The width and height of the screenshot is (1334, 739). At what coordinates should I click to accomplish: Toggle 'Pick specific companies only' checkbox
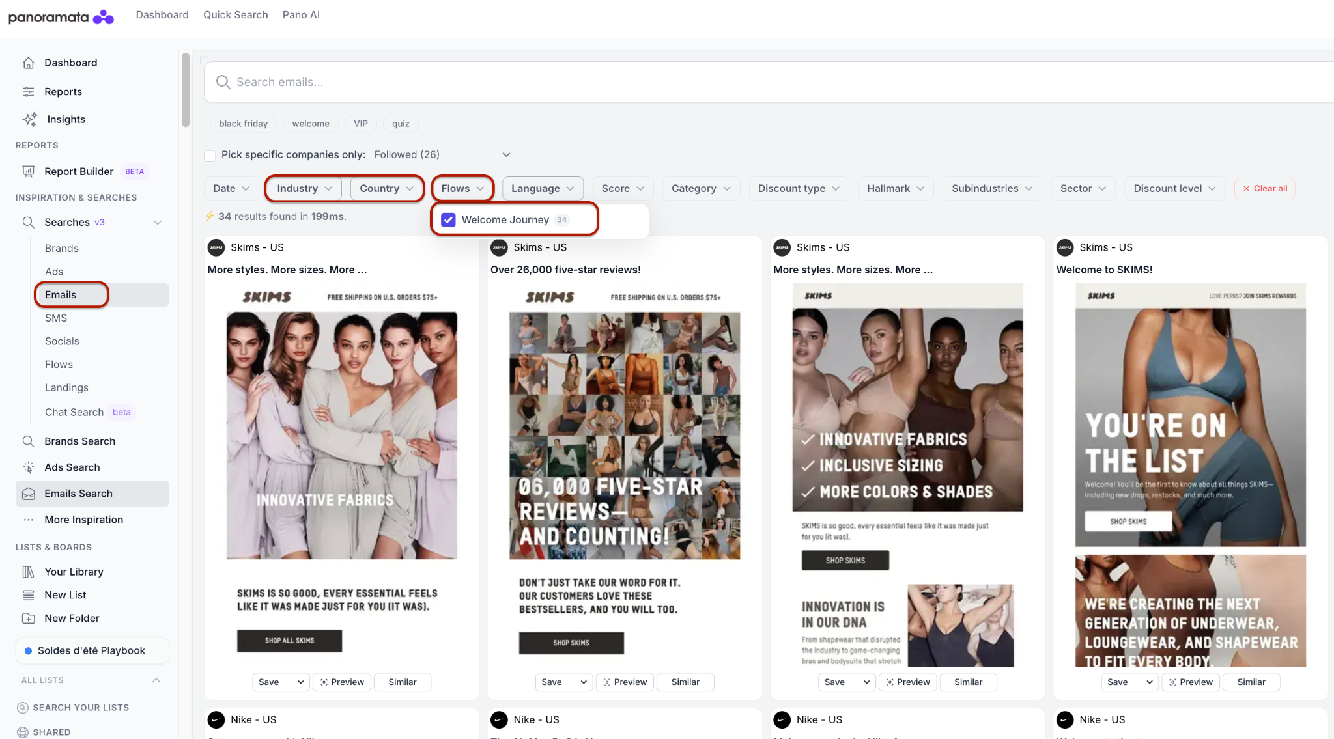click(210, 156)
